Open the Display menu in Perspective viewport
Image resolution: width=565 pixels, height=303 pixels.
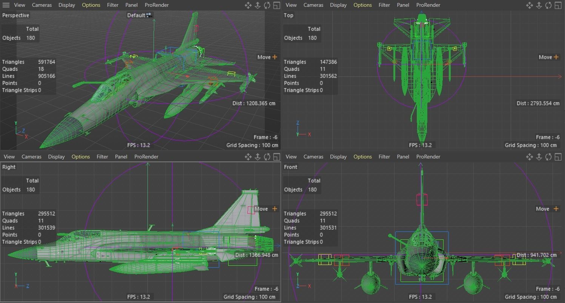[67, 5]
